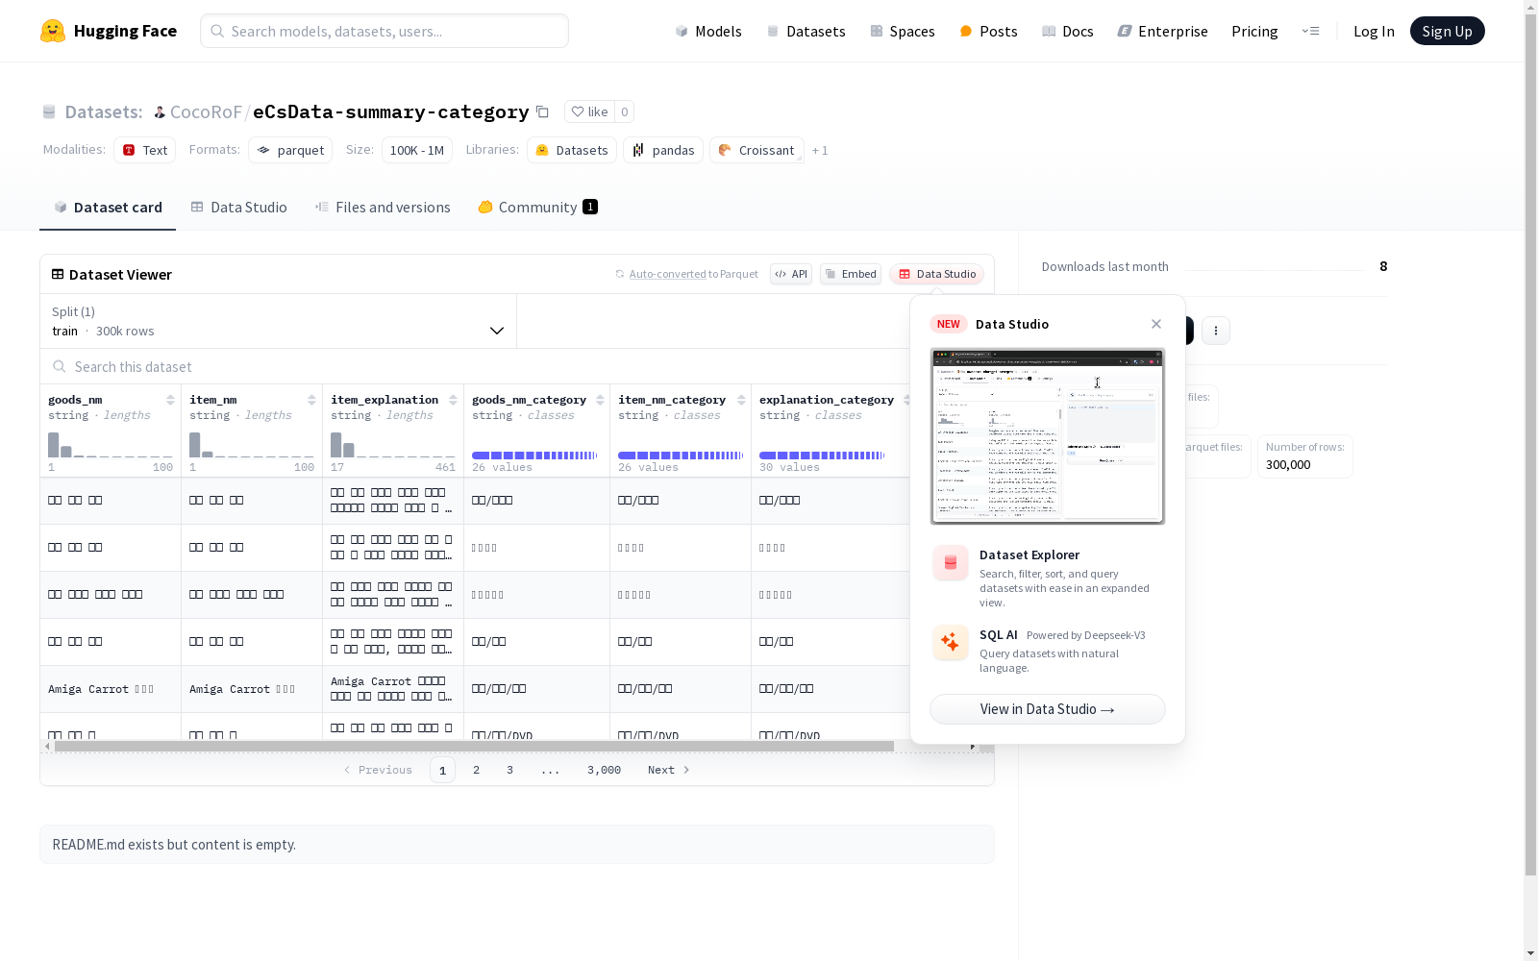This screenshot has width=1538, height=961.
Task: Switch to the Dataset card tab
Action: (x=108, y=208)
